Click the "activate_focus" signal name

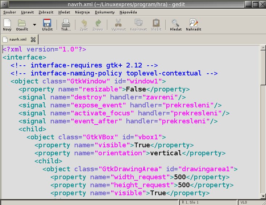tap(102, 113)
